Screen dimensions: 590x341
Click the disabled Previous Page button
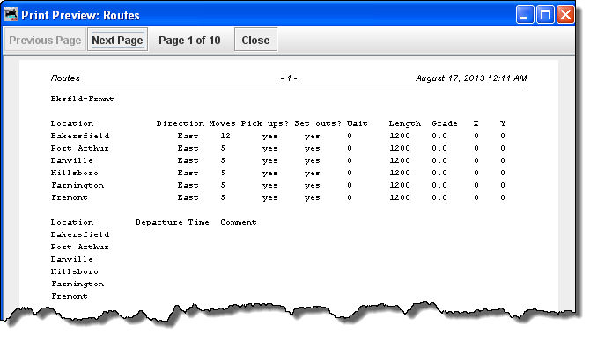[45, 40]
